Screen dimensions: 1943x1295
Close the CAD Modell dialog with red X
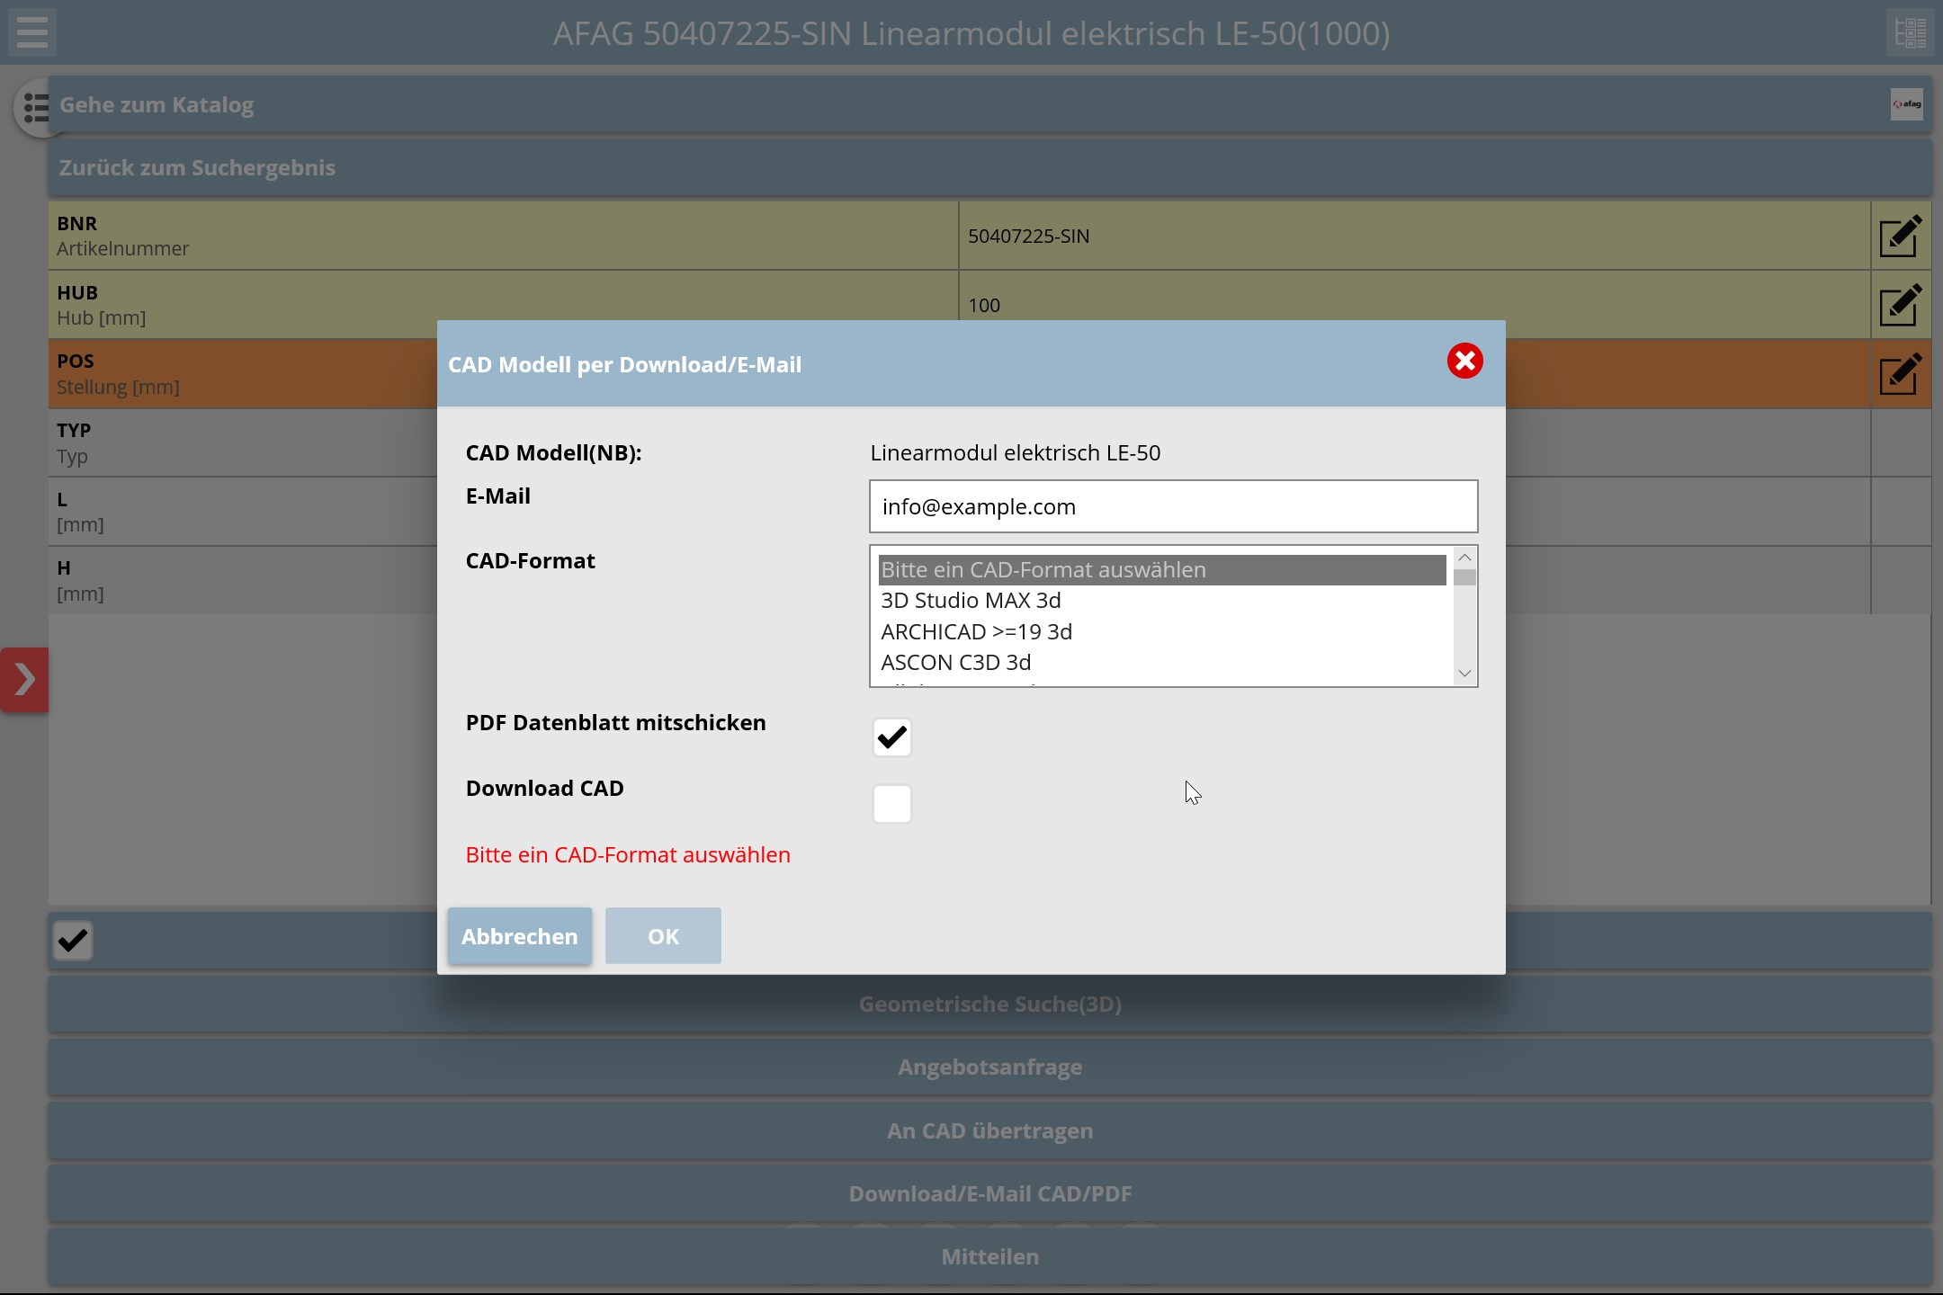[1464, 362]
